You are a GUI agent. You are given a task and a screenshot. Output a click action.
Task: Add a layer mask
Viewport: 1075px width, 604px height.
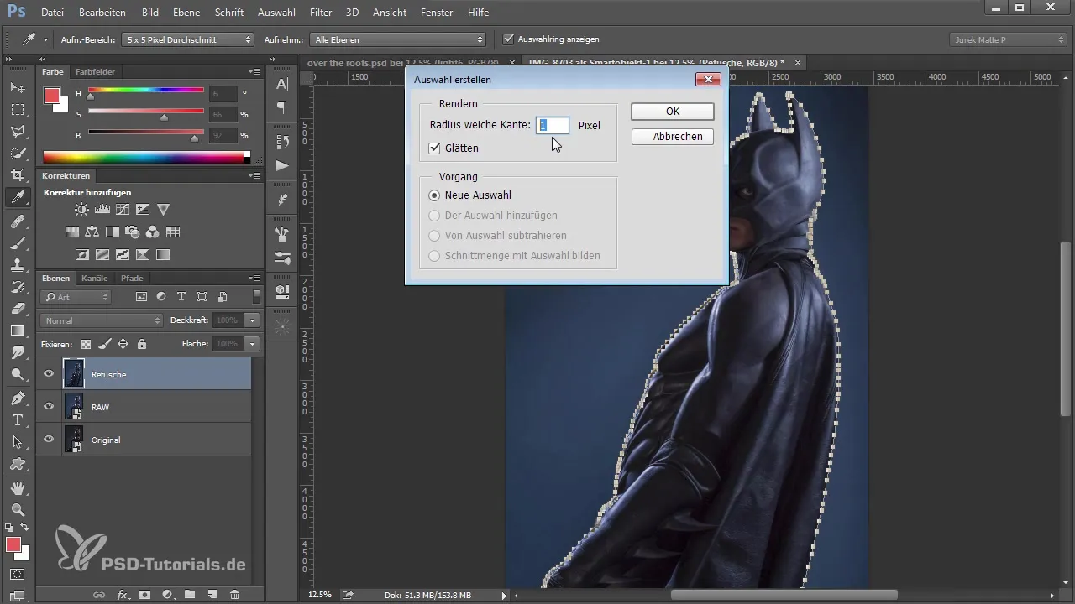point(144,595)
